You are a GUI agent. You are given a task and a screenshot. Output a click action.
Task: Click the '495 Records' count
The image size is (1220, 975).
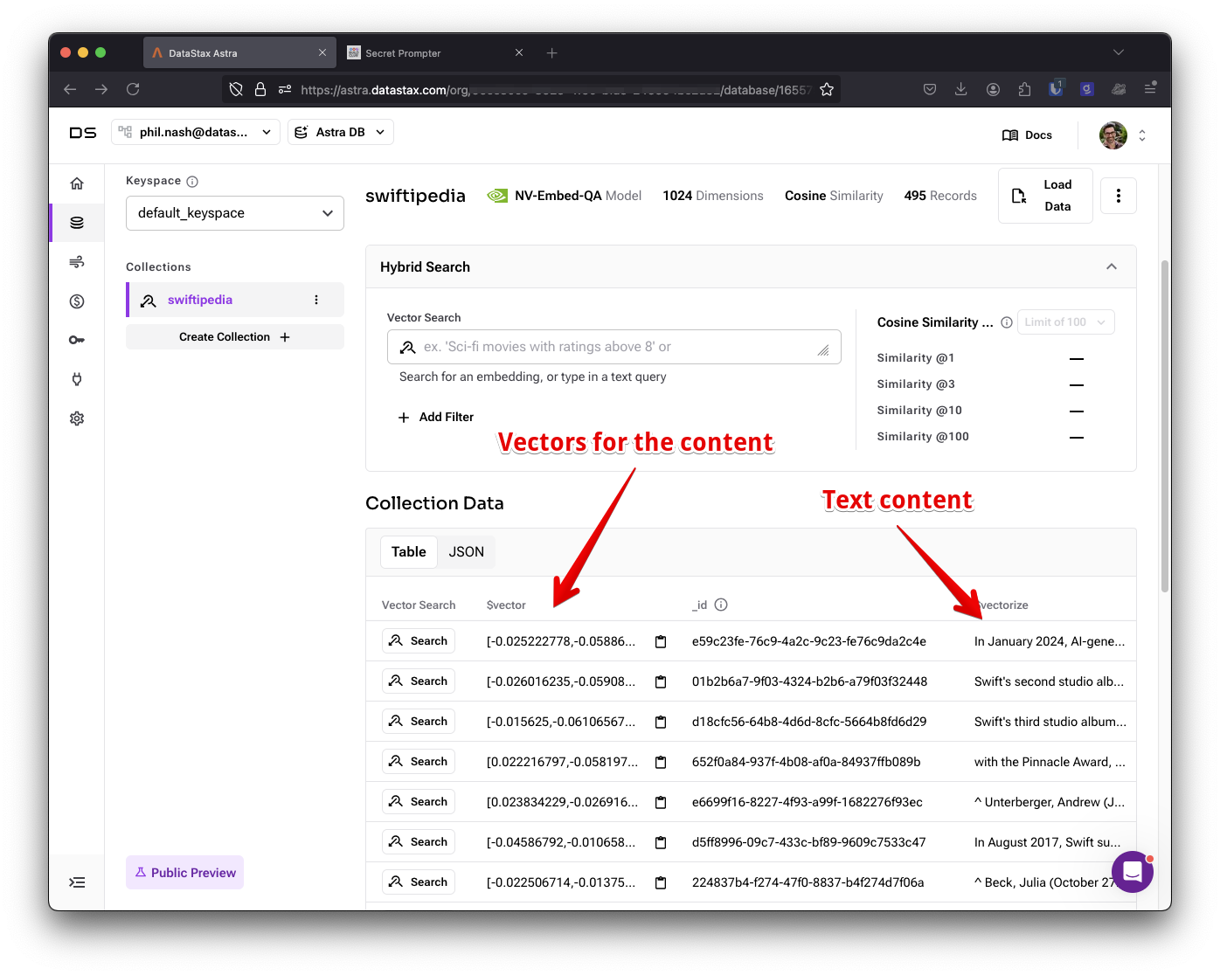click(x=940, y=196)
